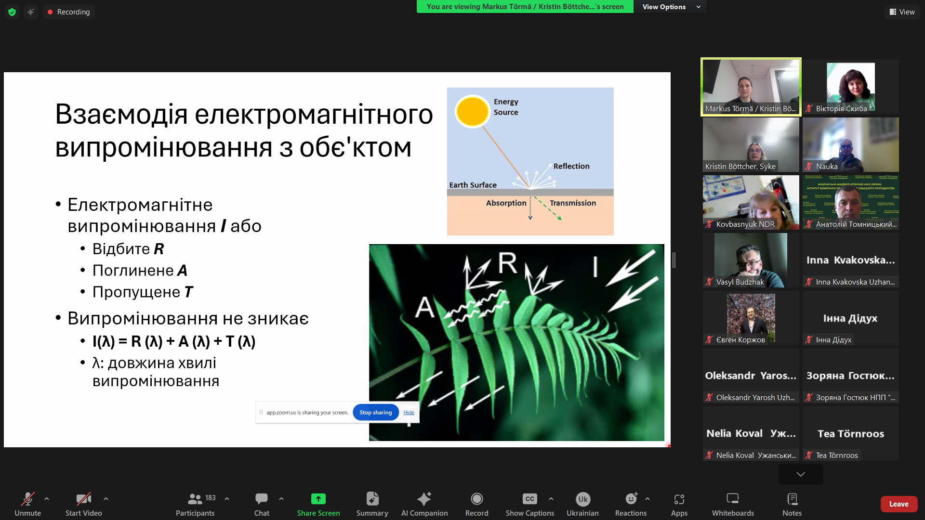Open Whiteboards
Screen dimensions: 925x520
(x=732, y=504)
